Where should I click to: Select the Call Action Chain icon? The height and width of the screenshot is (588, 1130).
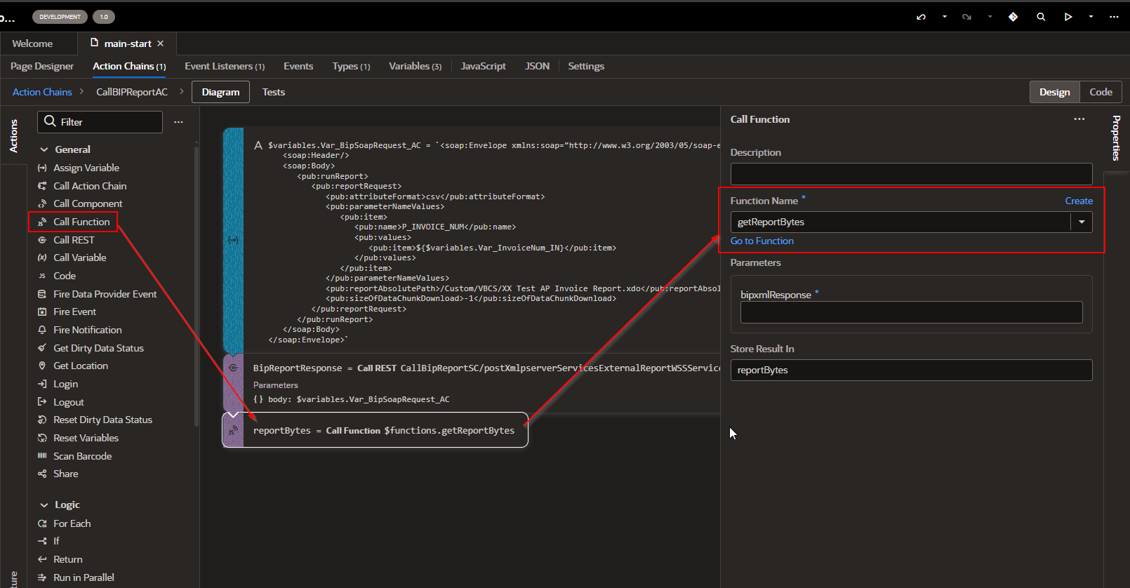[42, 186]
